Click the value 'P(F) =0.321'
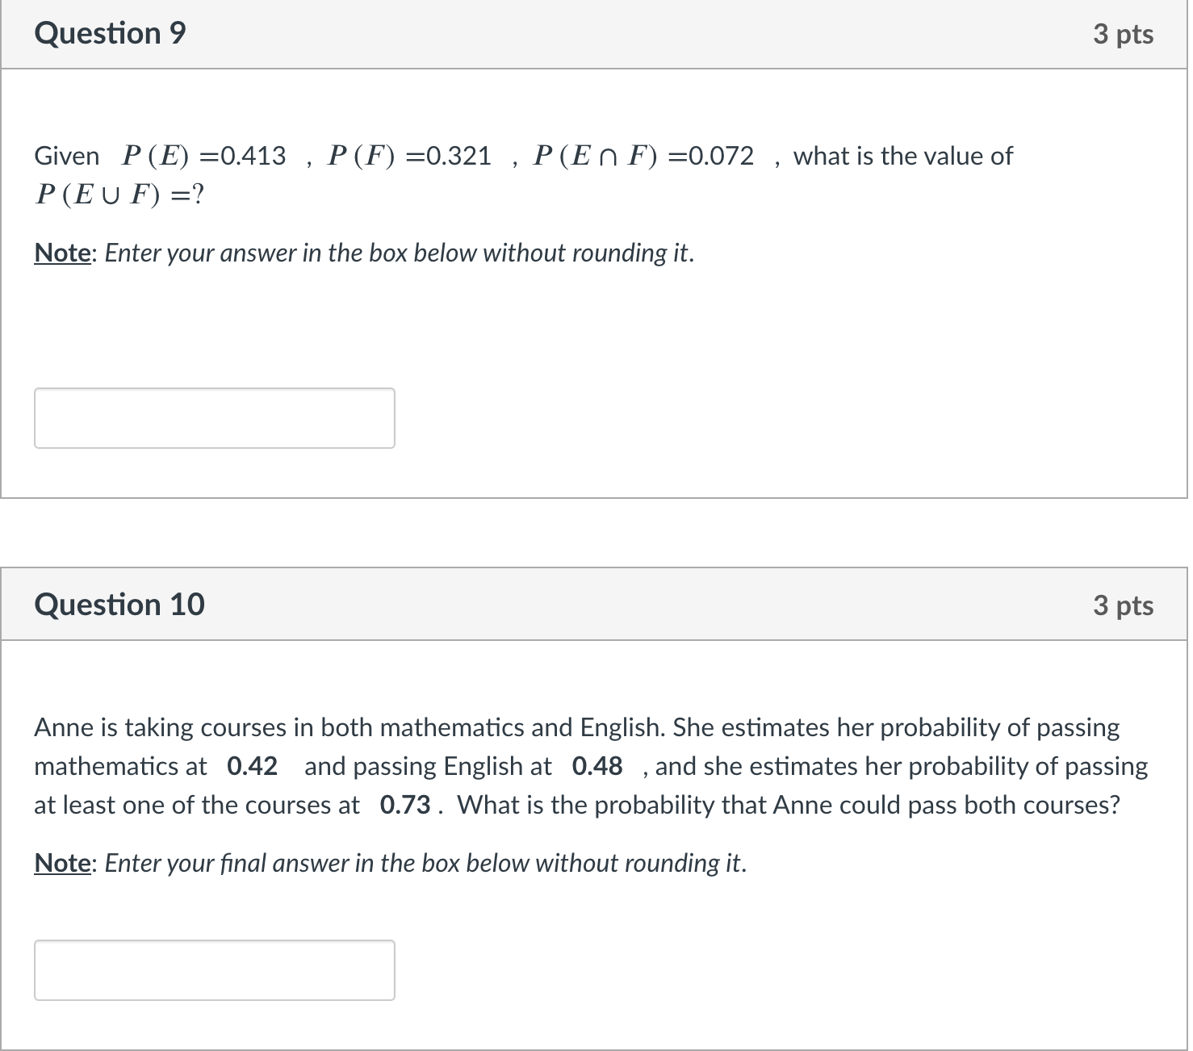This screenshot has width=1193, height=1051. (410, 155)
